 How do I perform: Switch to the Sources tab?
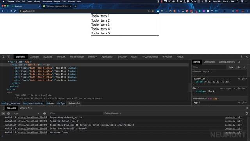pos(48,57)
